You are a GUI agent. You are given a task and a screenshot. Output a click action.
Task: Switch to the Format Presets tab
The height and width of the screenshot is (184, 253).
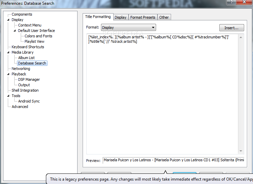(x=142, y=17)
